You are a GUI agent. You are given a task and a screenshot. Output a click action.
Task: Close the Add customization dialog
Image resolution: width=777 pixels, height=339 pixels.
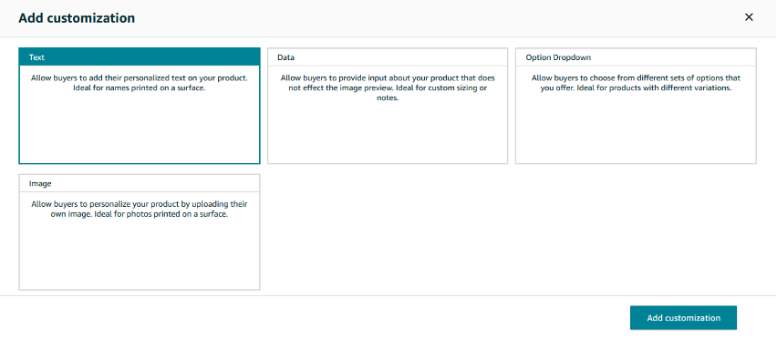749,17
